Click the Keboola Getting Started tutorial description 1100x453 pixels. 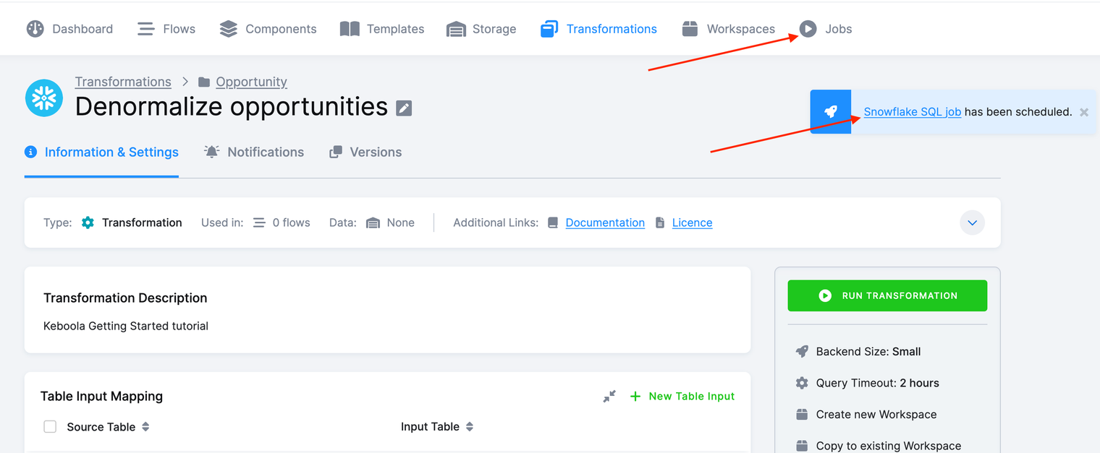pyautogui.click(x=126, y=326)
